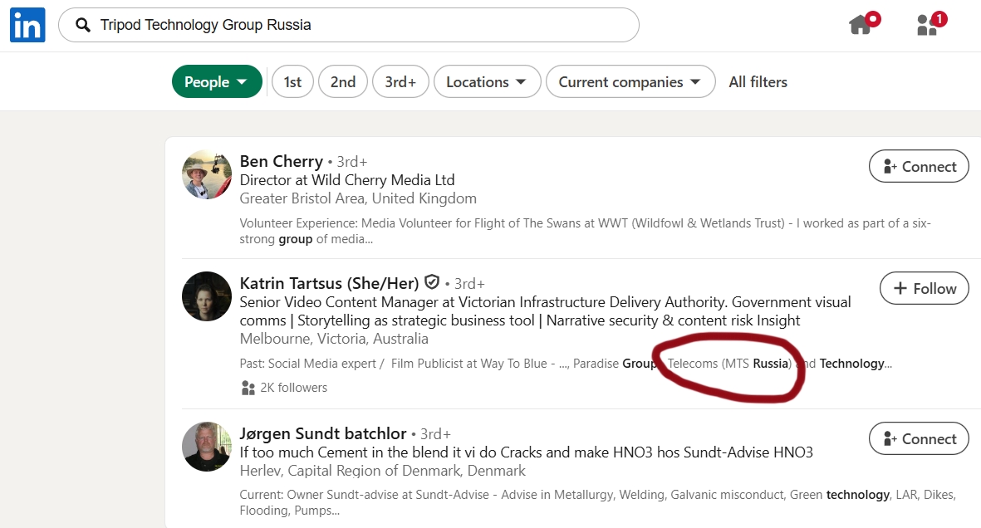Click 'Current: Owner Sundt-advise' snippet text

[597, 503]
